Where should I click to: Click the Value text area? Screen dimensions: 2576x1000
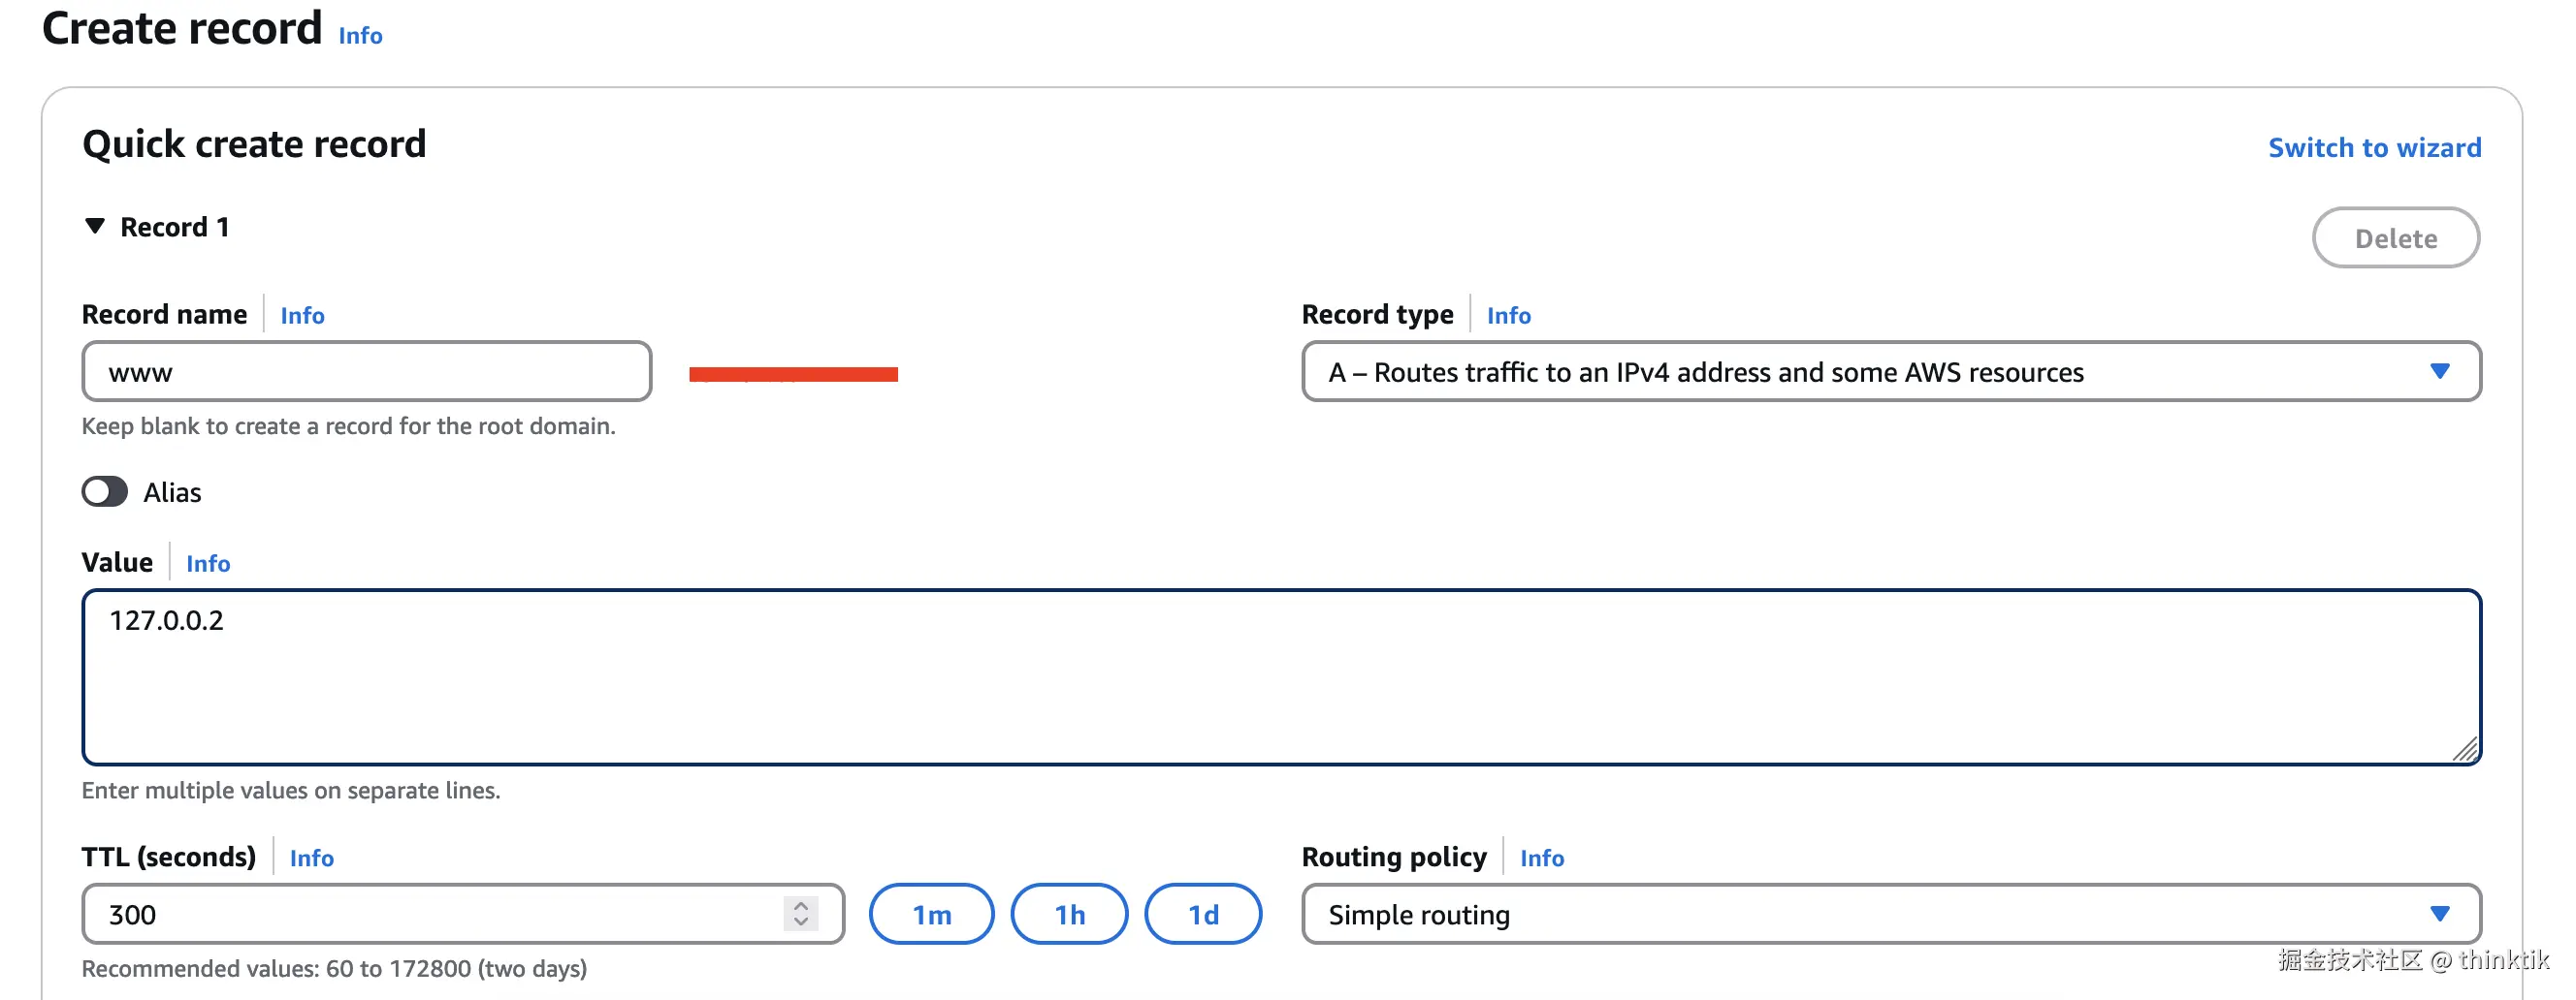(x=1280, y=677)
